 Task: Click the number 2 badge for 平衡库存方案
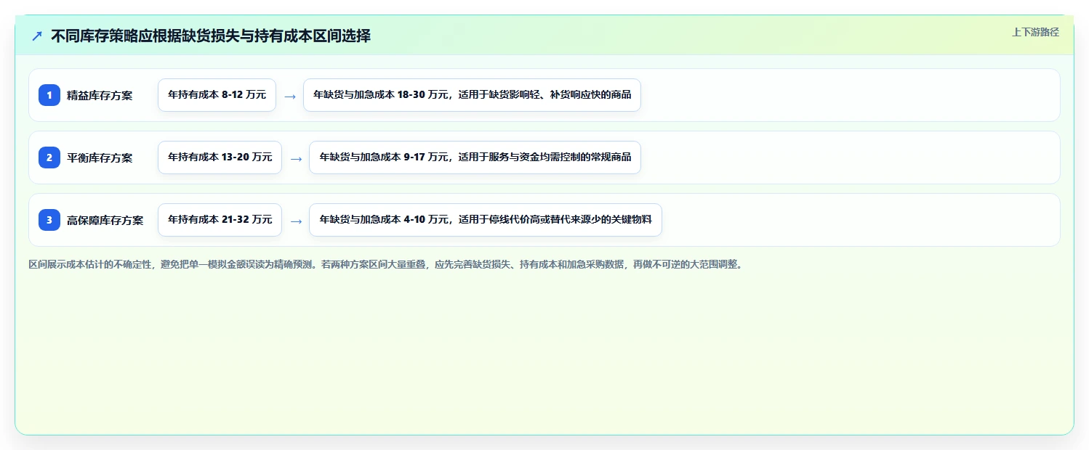coord(49,157)
